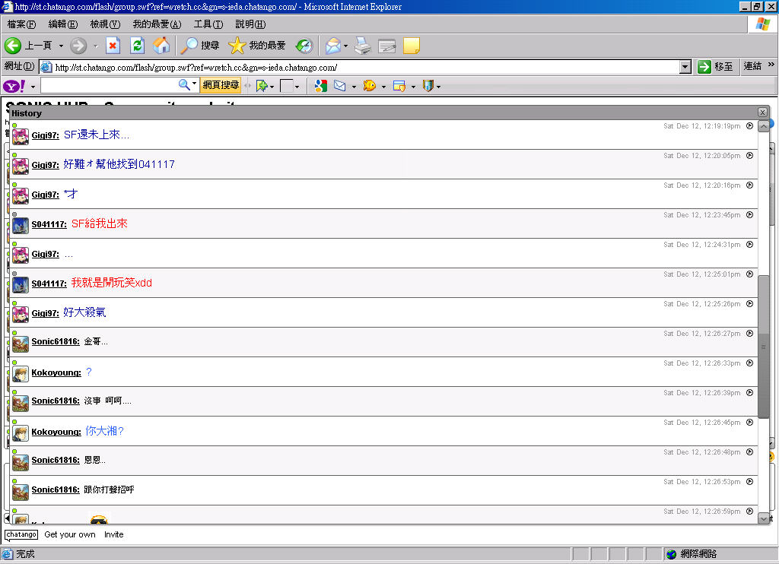This screenshot has width=779, height=564.
Task: Click the Stop loading icon
Action: point(113,46)
